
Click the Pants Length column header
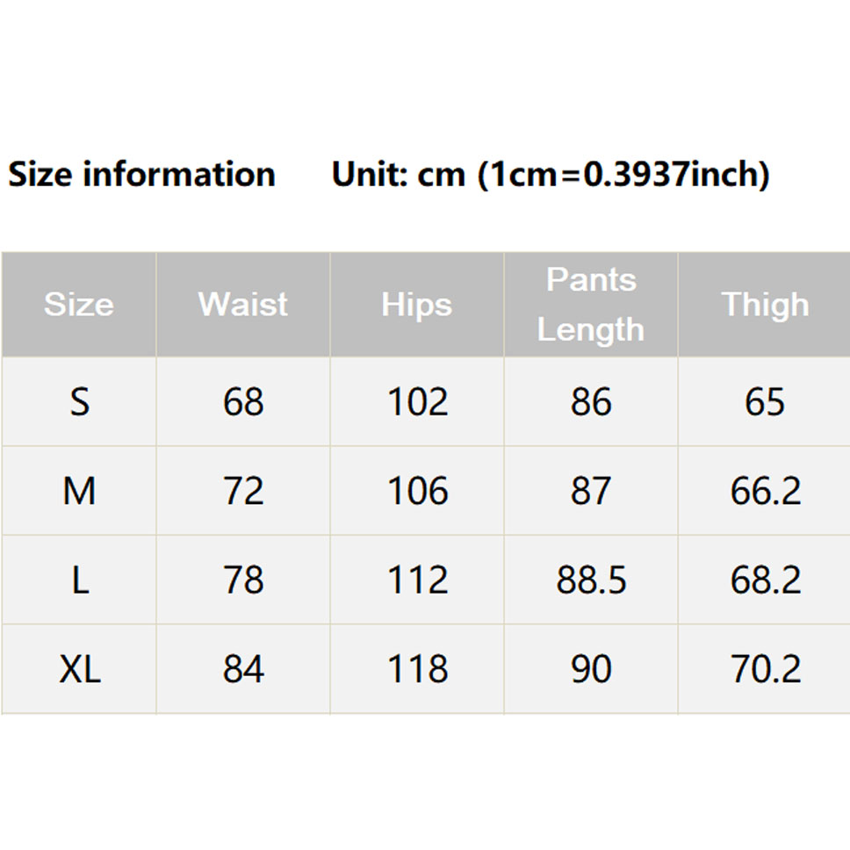tap(591, 305)
